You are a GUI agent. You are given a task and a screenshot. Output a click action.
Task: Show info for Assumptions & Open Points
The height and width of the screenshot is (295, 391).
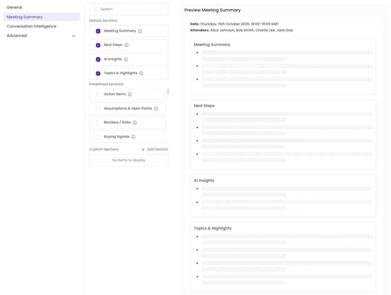tap(156, 109)
